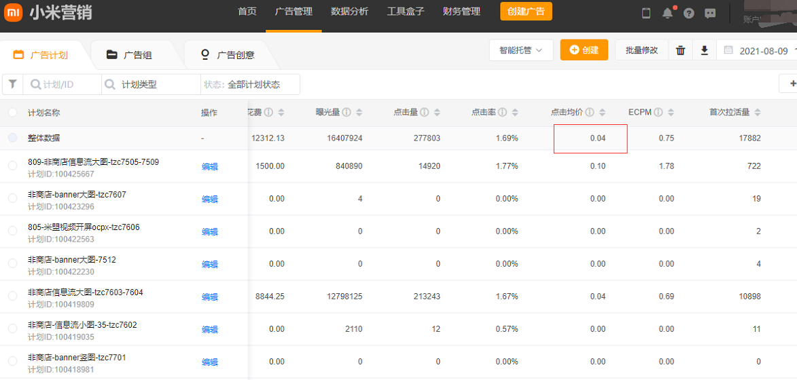Click 编辑 link for 非商店-banner大图-tzc7607

pyautogui.click(x=210, y=199)
